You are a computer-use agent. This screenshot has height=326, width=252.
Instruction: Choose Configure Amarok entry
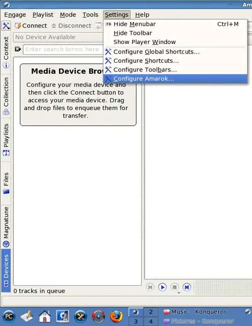point(175,78)
